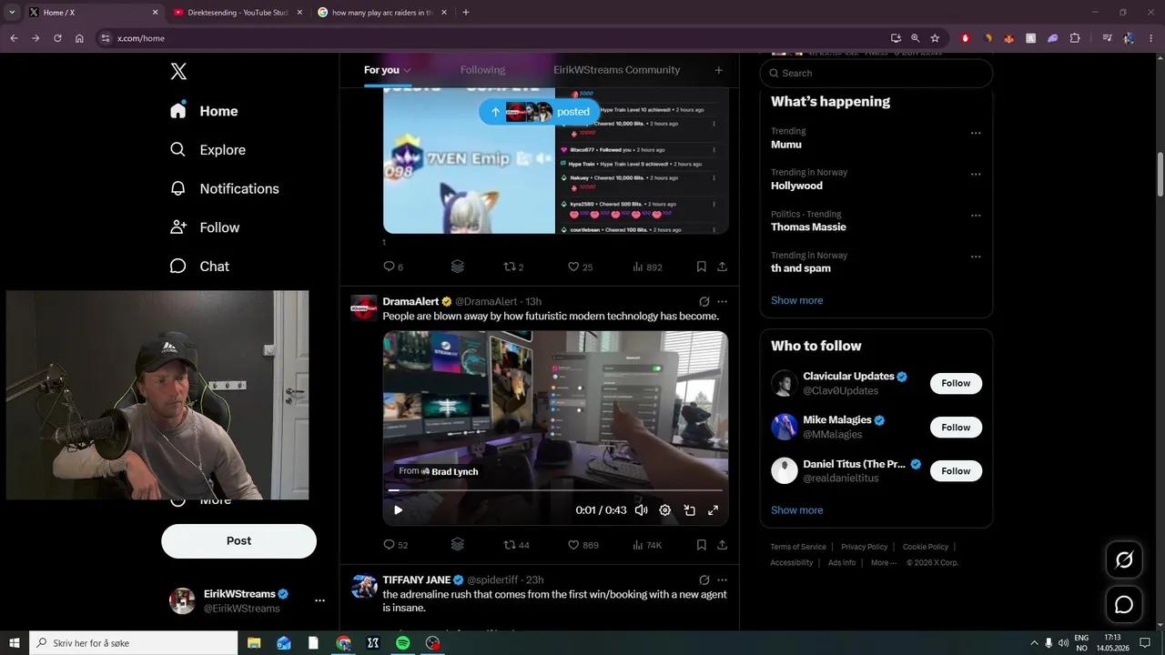Open Grok action on TIFFANY JANE post
Viewport: 1165px width, 655px height.
704,579
